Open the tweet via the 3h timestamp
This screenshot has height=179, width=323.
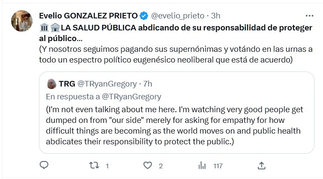215,16
